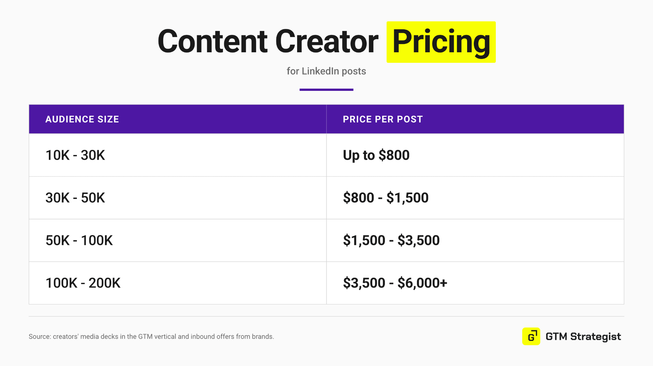Viewport: 653px width, 366px height.
Task: Click the $1,500 - $3,500 price cell
Action: (475, 240)
